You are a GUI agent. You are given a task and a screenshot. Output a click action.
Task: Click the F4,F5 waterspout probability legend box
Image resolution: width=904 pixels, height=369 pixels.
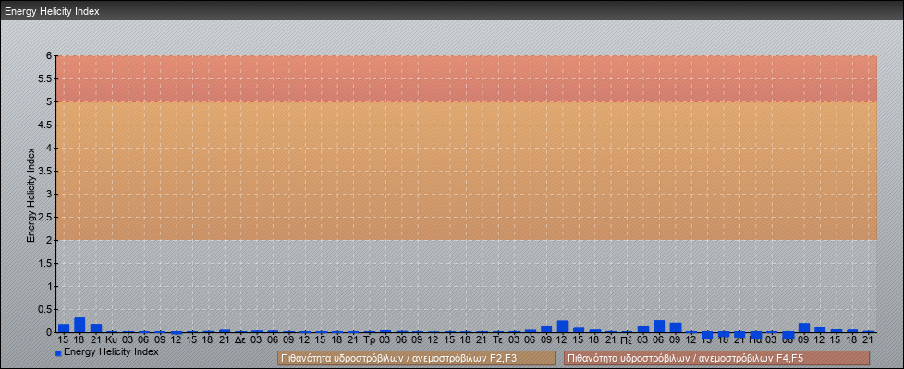(716, 358)
